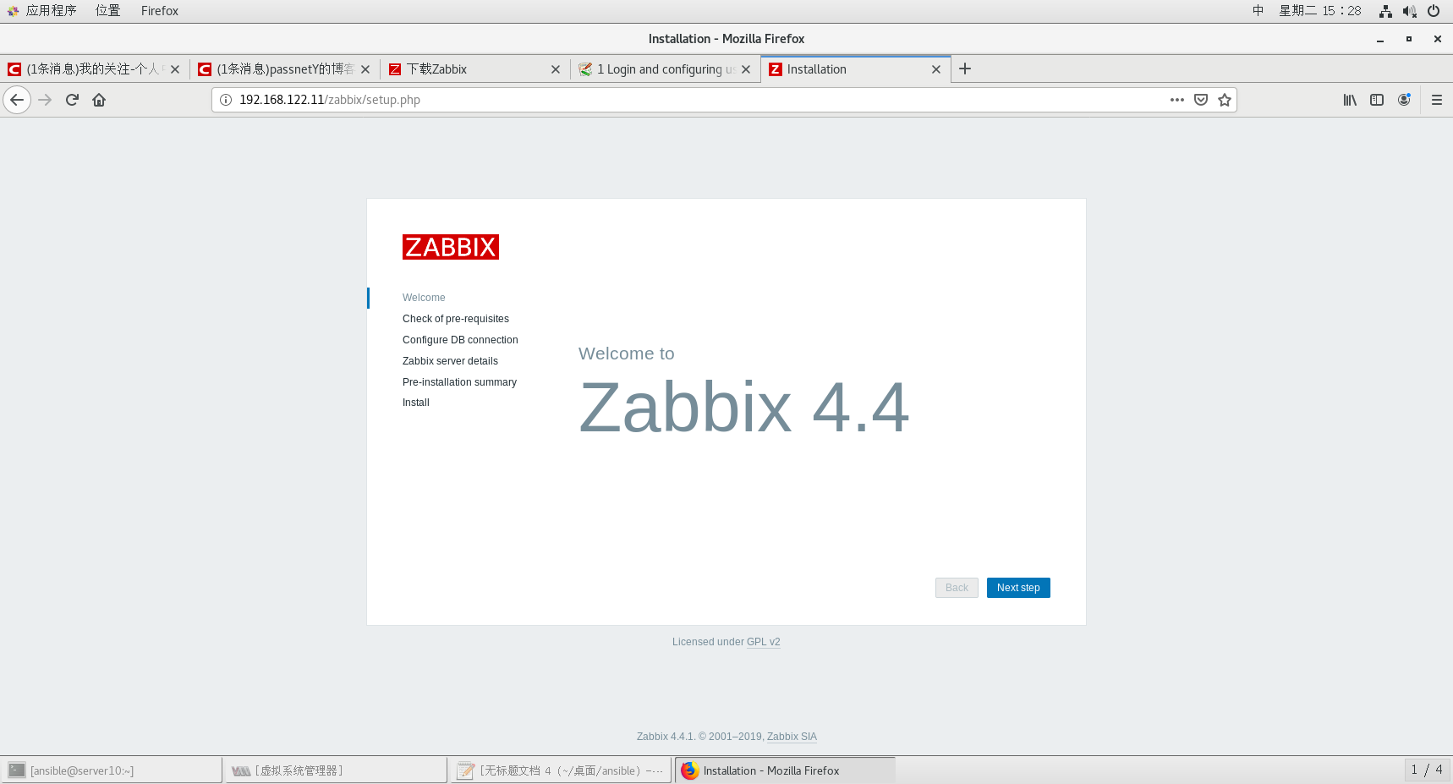Maximize the Firefox window

[1409, 39]
